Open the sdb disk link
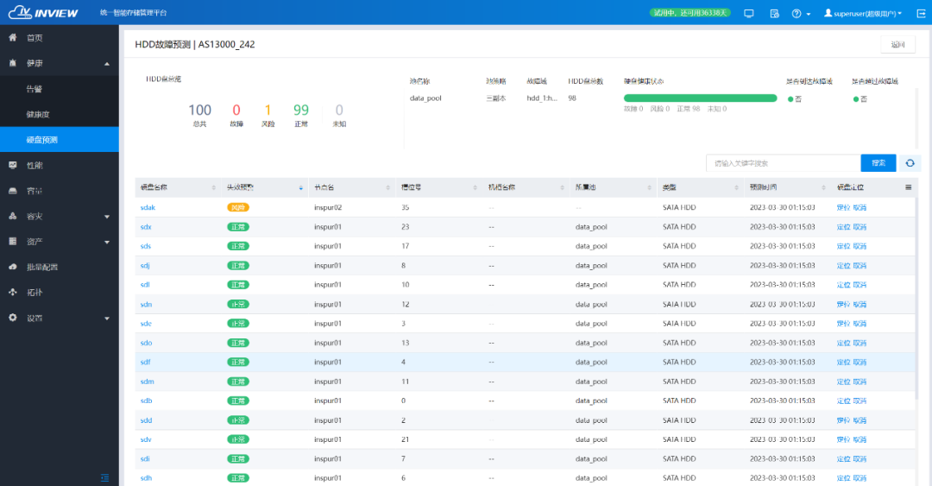The width and height of the screenshot is (932, 486). (x=146, y=401)
